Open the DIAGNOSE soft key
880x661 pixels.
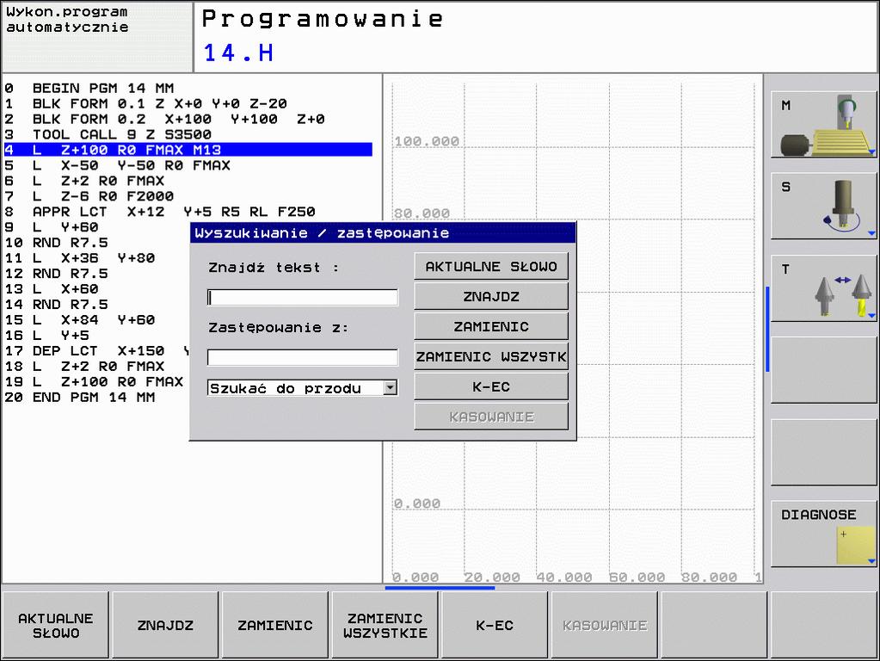click(x=823, y=534)
